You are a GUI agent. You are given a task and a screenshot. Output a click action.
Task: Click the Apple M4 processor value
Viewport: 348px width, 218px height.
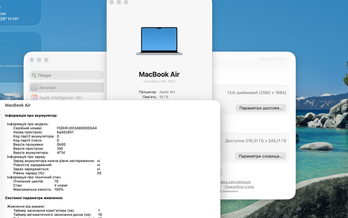(167, 92)
